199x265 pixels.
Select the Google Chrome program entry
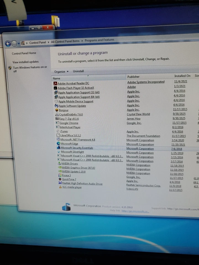(x=69, y=123)
